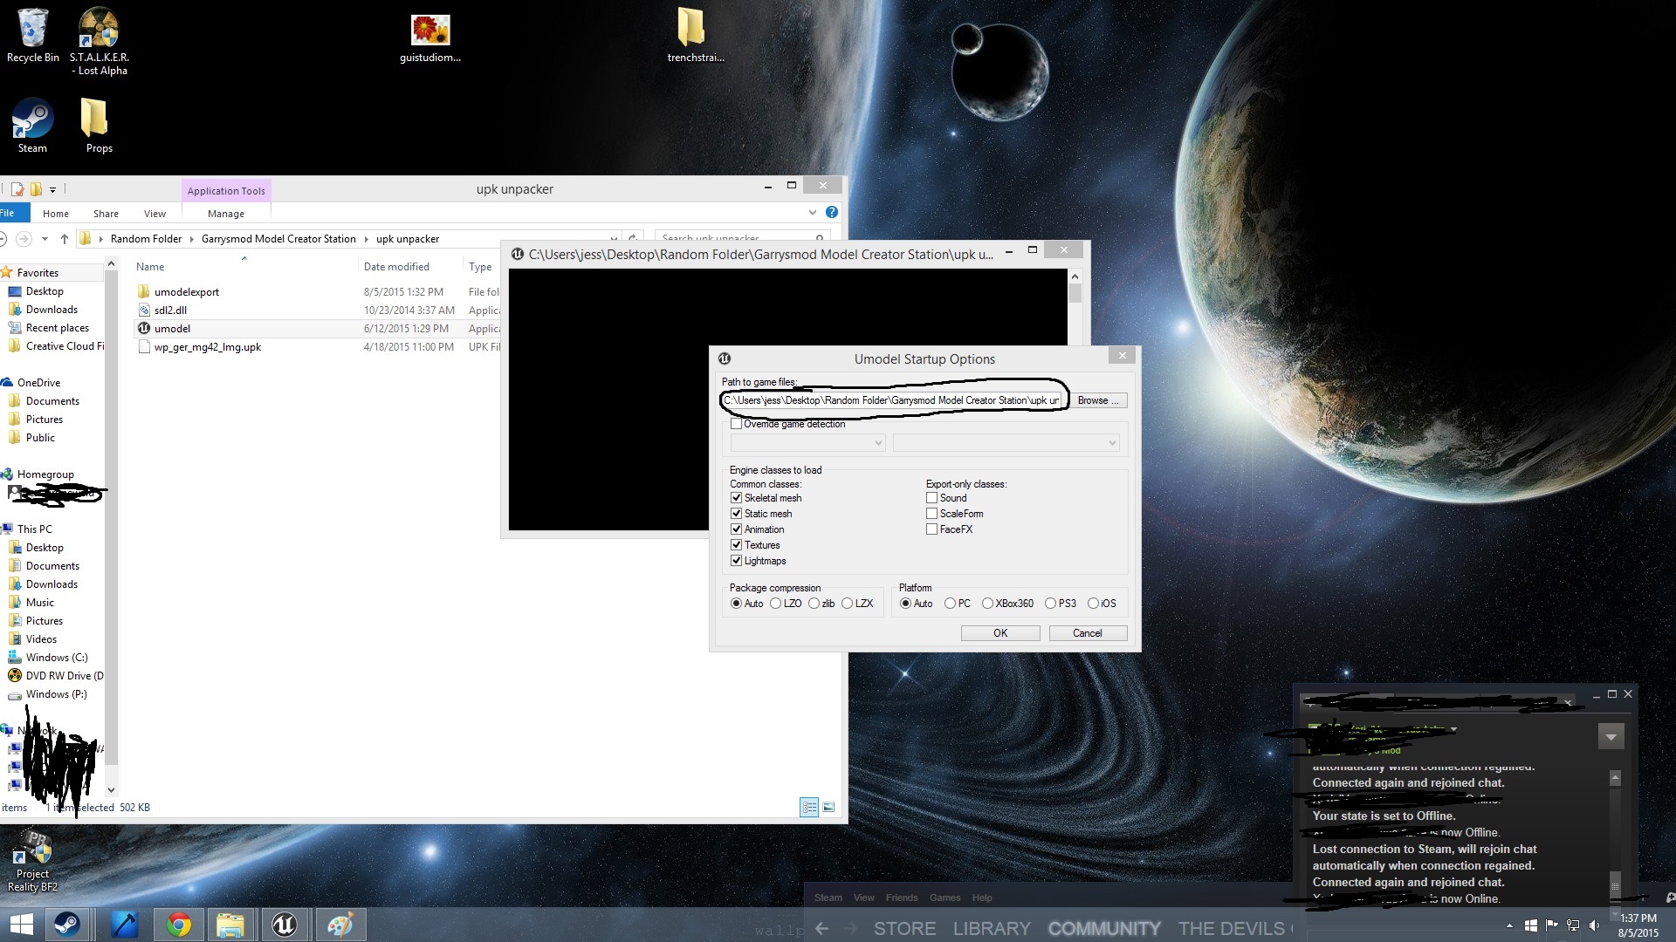Click the Browse button for game path
This screenshot has height=942, width=1676.
[x=1097, y=400]
